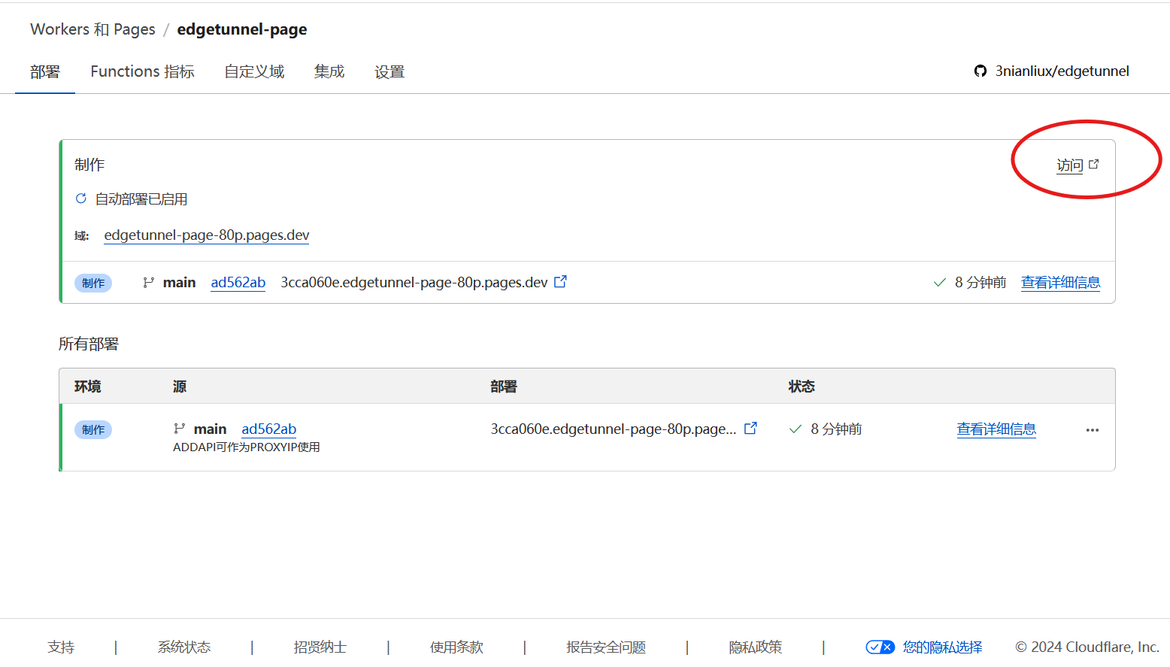The image size is (1170, 667).
Task: Click the 环境 column header
Action: pyautogui.click(x=88, y=387)
